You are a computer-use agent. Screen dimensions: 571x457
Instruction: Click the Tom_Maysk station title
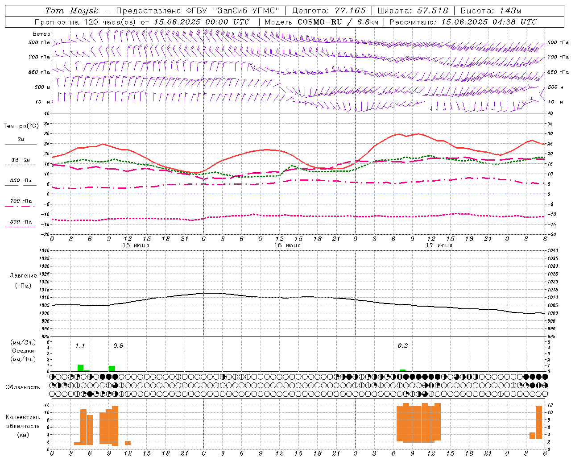[72, 11]
